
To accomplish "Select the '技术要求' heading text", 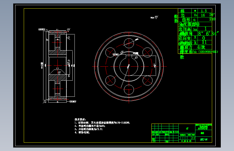I will coord(80,119).
